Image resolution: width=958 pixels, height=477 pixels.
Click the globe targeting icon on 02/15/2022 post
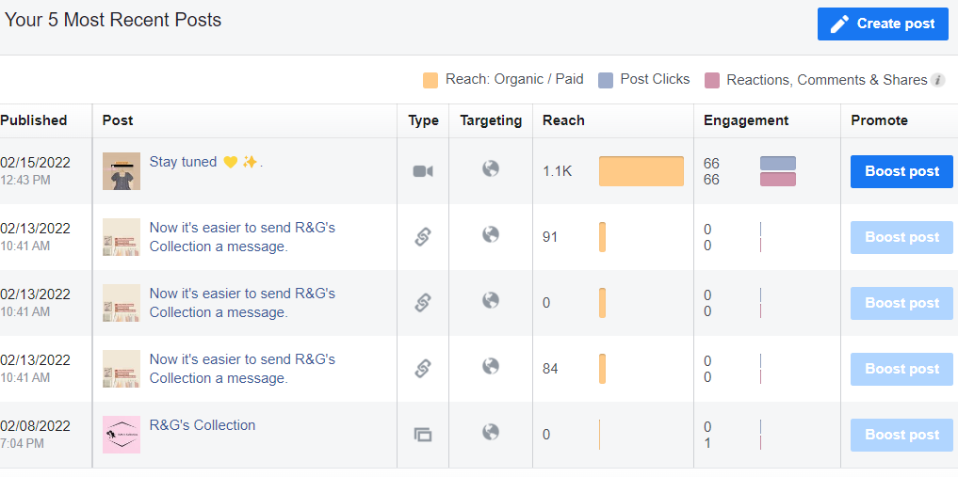click(x=490, y=169)
